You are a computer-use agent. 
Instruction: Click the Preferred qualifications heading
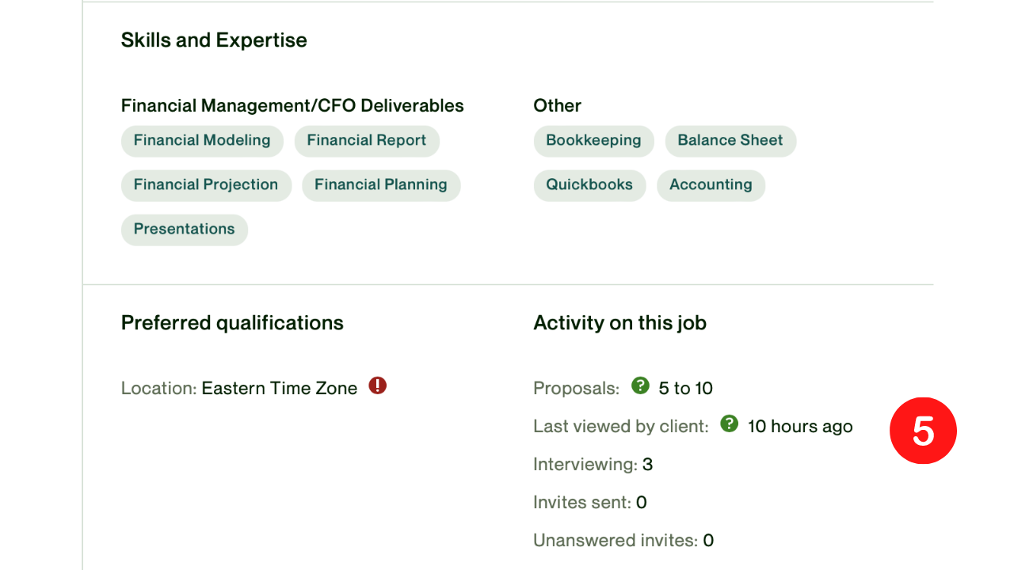[x=232, y=323]
